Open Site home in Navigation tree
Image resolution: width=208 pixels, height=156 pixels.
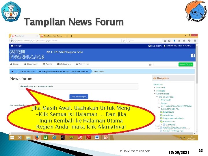[161, 88]
